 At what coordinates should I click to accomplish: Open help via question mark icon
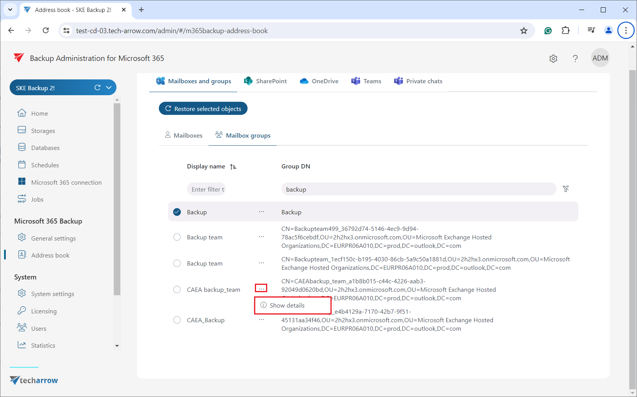[x=575, y=59]
